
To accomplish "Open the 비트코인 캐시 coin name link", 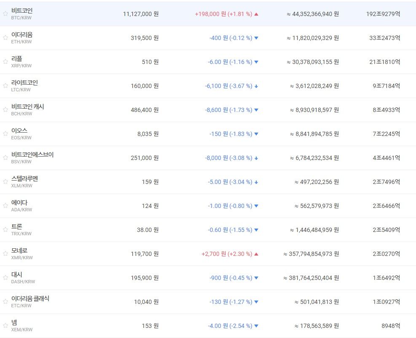I will tap(27, 106).
